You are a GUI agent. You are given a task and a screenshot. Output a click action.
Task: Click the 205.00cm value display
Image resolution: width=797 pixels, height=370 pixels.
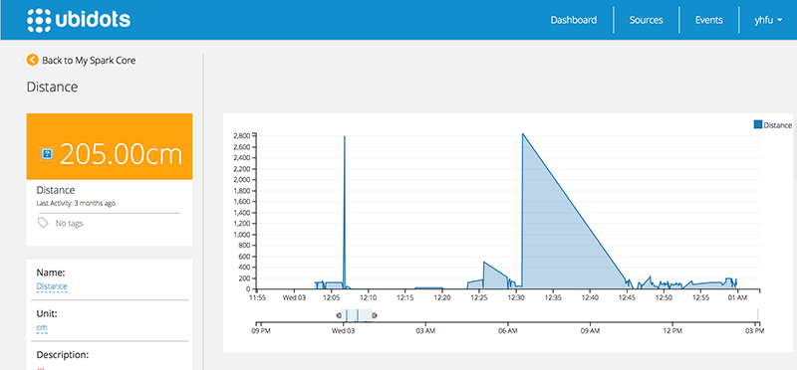point(121,153)
